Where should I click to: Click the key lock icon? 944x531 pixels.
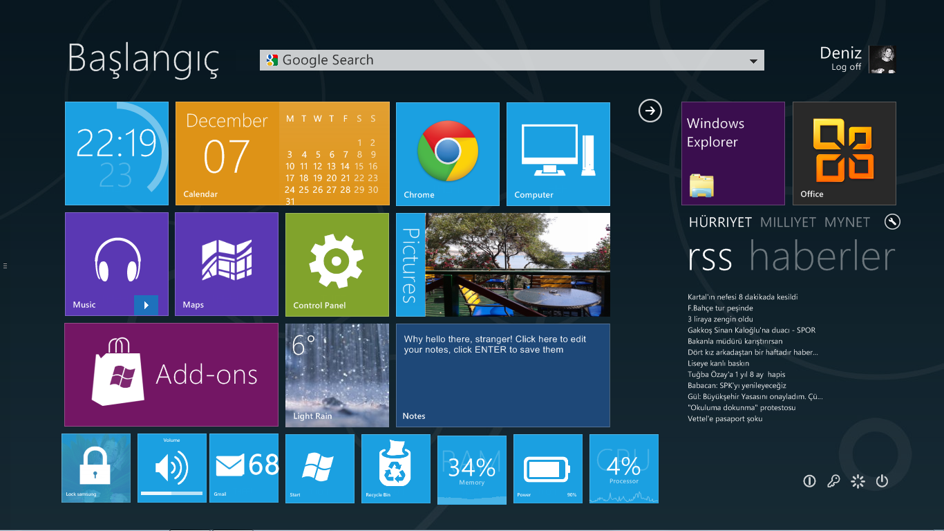point(833,481)
